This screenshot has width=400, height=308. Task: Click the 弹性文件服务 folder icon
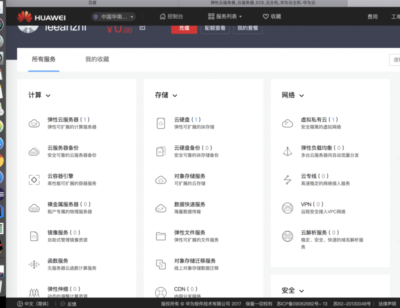(160, 236)
